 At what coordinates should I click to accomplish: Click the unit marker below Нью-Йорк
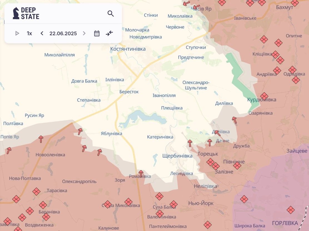tap(208, 225)
